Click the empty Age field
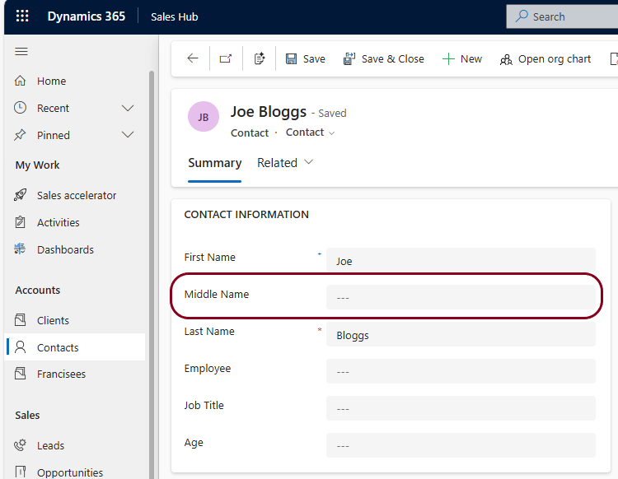 [461, 445]
